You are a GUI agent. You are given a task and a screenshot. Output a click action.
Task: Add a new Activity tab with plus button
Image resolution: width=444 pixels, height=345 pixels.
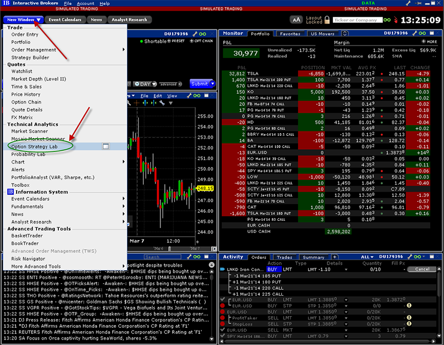click(x=335, y=257)
